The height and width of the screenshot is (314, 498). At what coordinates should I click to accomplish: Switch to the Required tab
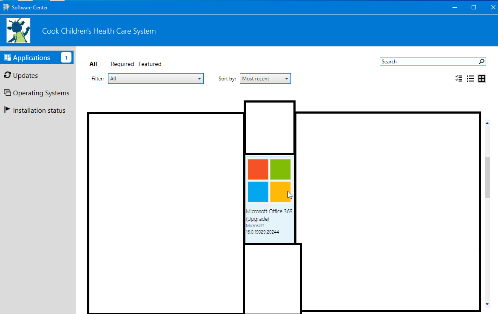click(122, 64)
